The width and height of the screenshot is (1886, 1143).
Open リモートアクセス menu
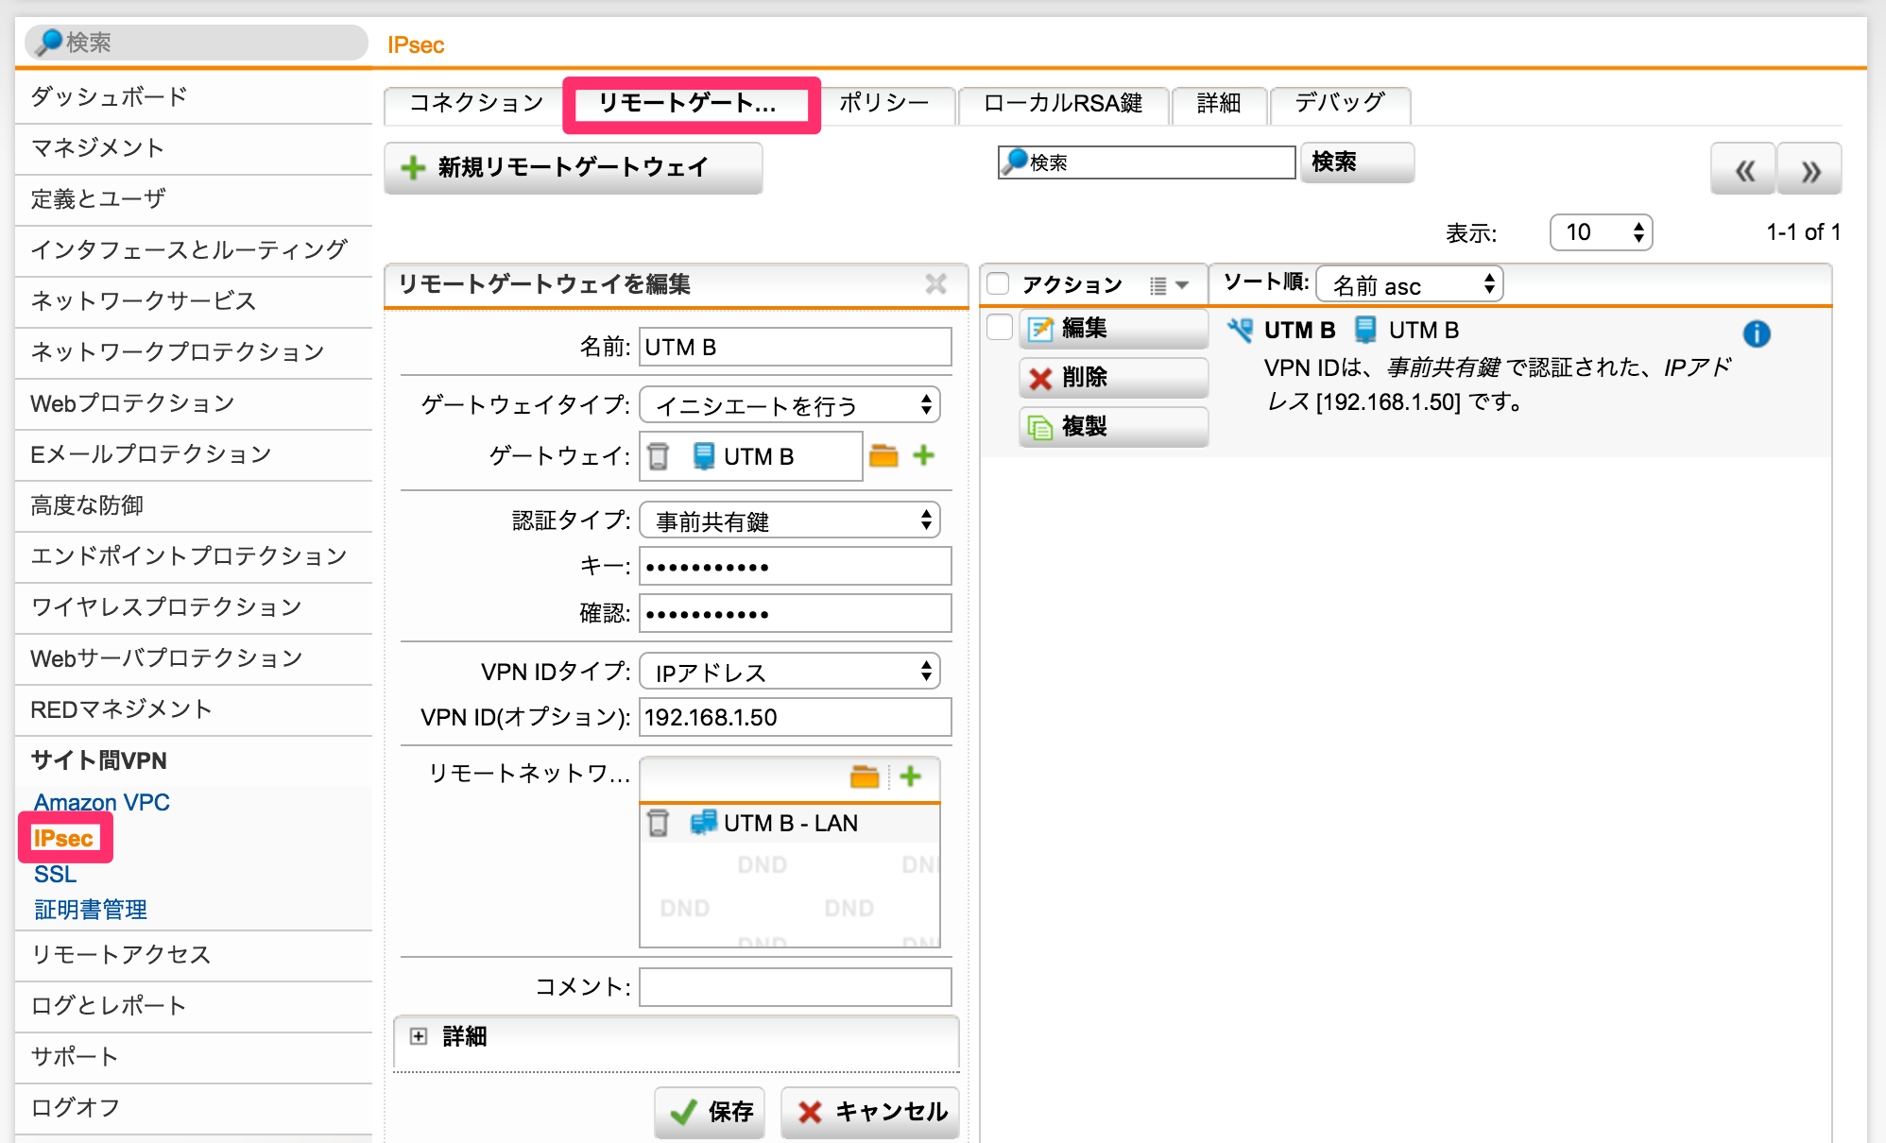click(194, 955)
